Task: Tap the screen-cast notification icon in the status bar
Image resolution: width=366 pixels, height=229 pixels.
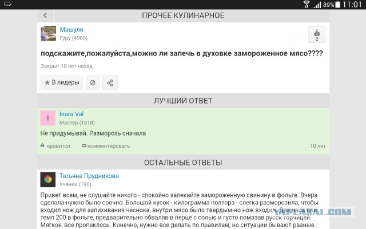Action: click(7, 4)
